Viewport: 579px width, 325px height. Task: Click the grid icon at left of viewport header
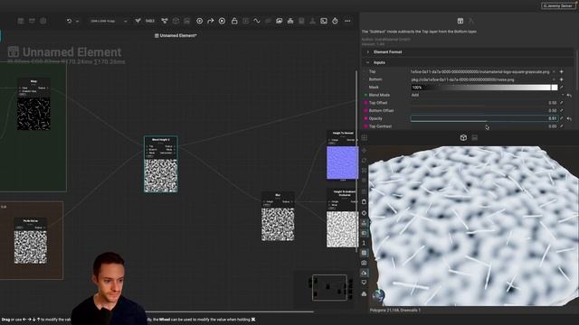[365, 137]
